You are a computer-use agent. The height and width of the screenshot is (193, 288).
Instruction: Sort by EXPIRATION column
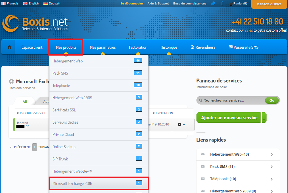point(163,113)
